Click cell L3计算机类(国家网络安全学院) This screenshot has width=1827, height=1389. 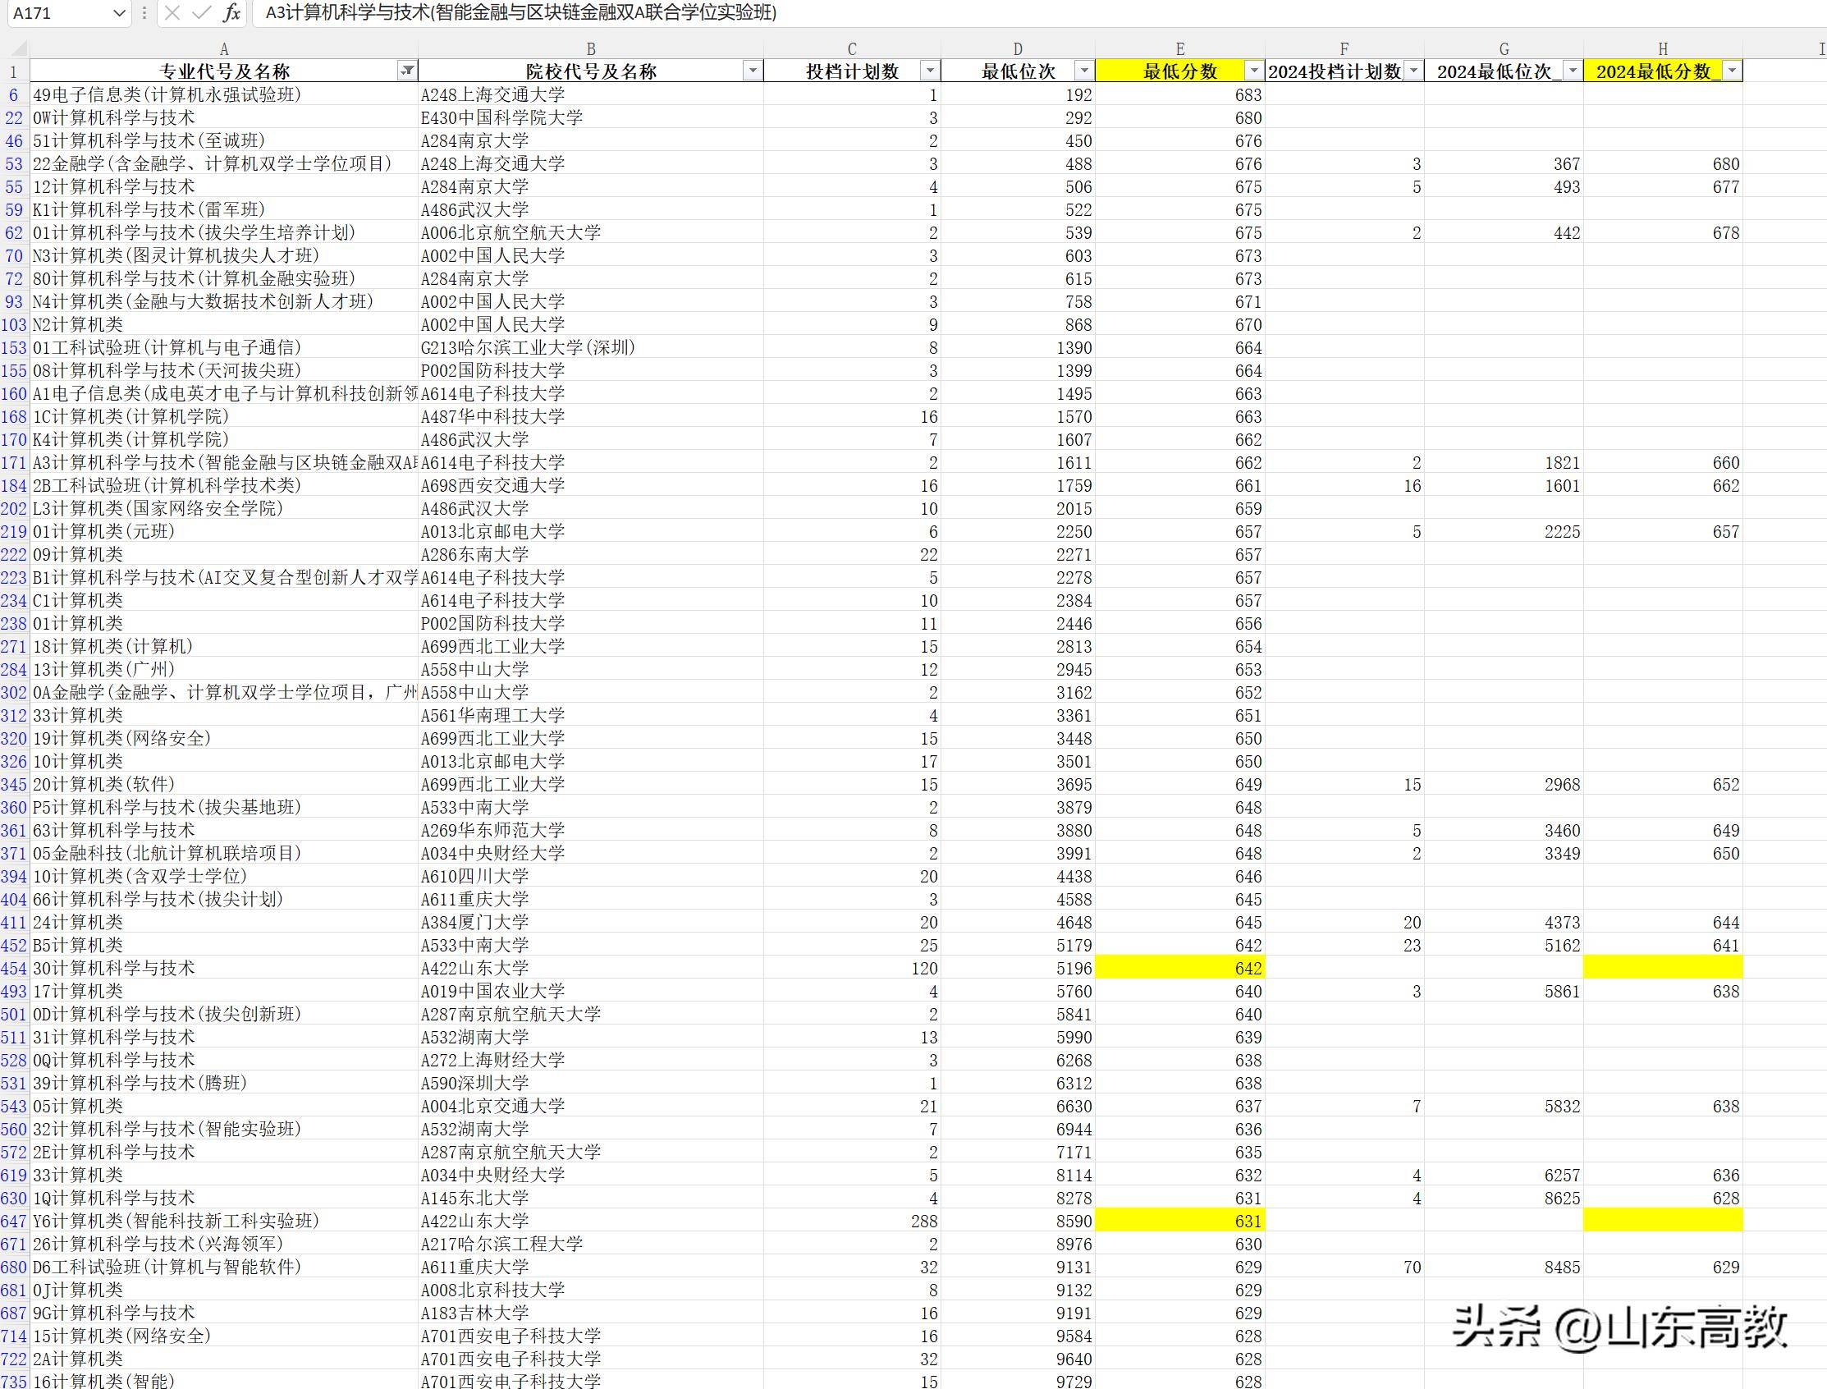(x=224, y=508)
